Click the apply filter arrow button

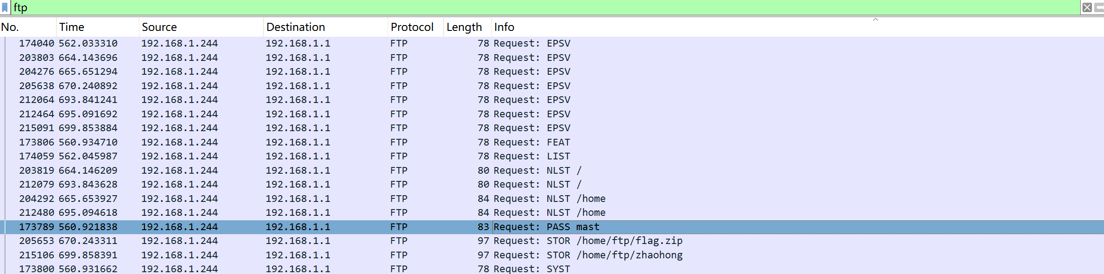1100,8
